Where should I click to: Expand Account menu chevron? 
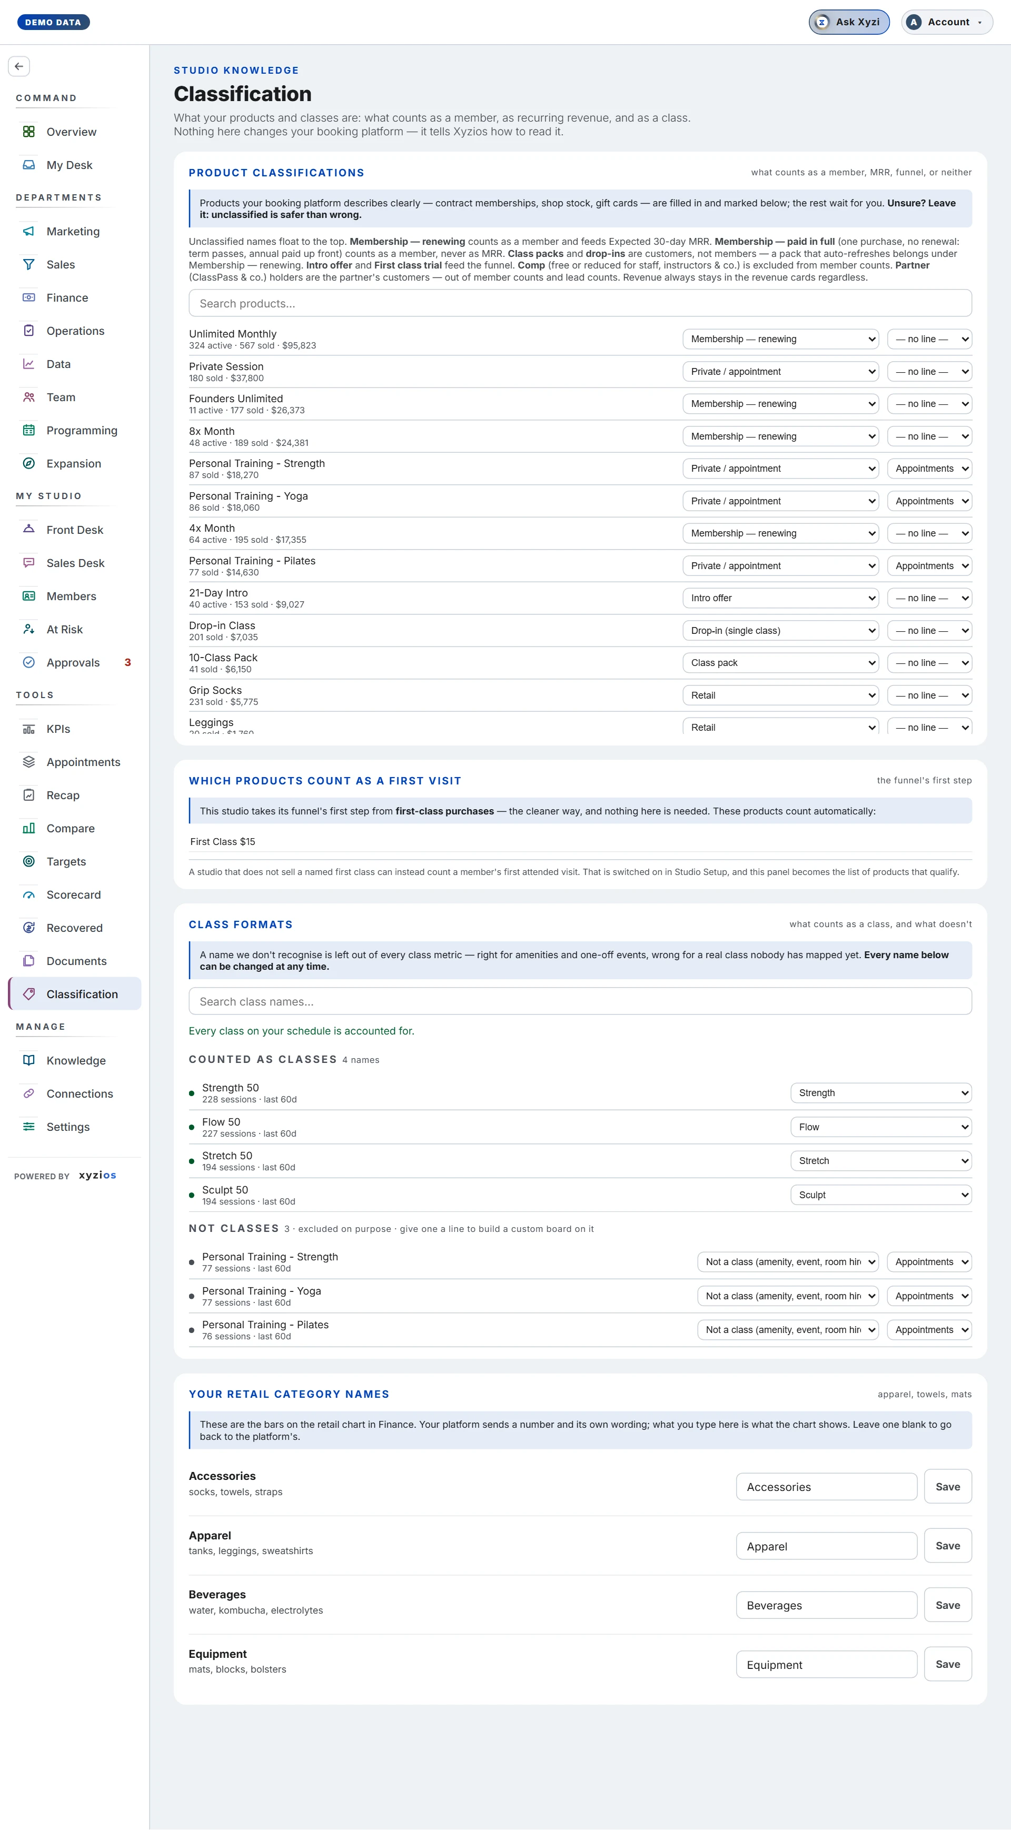tap(980, 23)
